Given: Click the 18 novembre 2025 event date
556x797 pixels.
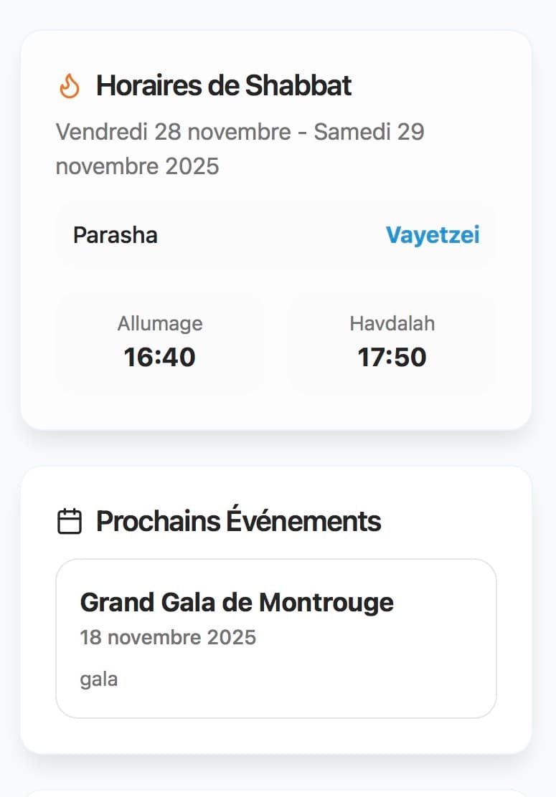Looking at the screenshot, I should [x=168, y=637].
